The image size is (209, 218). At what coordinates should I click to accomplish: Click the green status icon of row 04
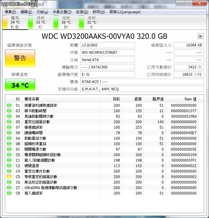point(9,116)
